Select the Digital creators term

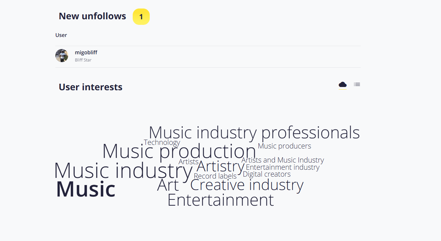pyautogui.click(x=266, y=174)
